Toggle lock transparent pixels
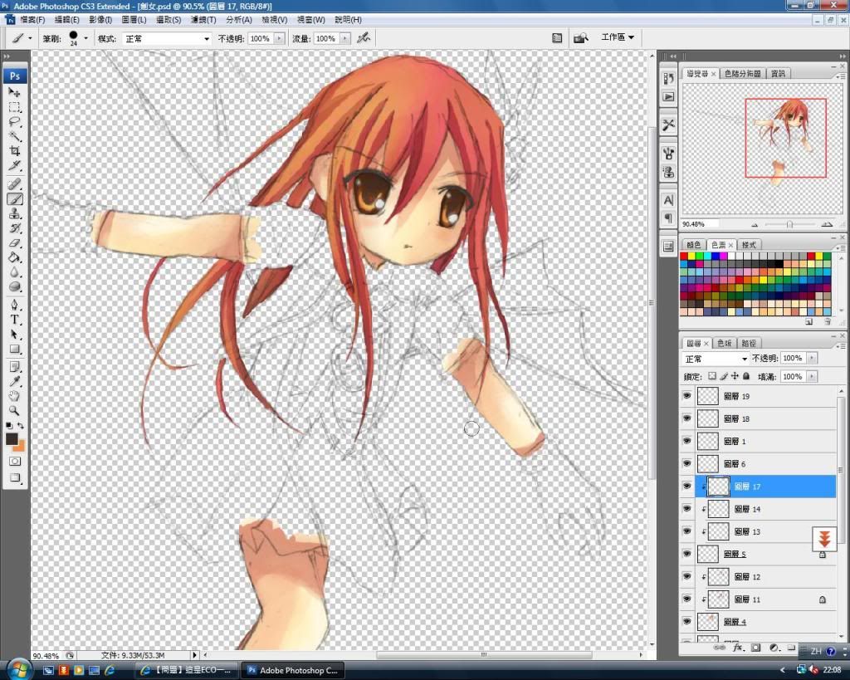 712,376
